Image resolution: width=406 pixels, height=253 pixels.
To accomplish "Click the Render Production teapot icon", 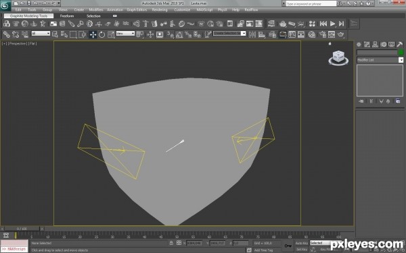I will click(x=341, y=34).
